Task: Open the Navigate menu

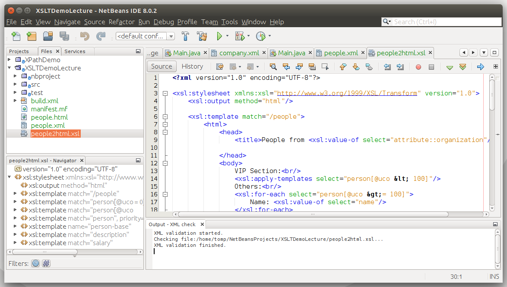Action: pyautogui.click(x=67, y=22)
